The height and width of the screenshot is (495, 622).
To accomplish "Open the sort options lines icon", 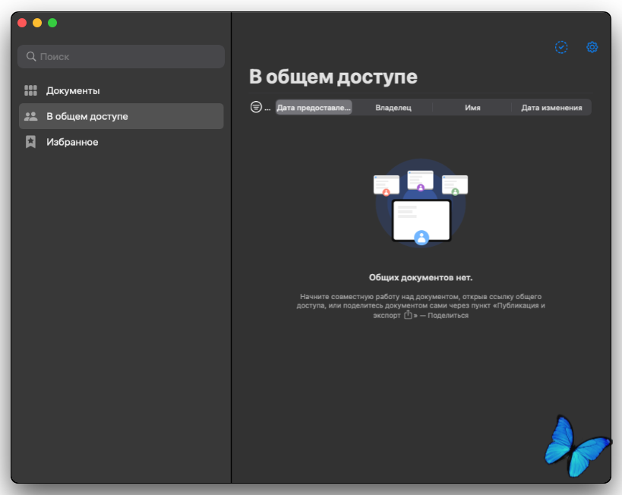I will [x=256, y=107].
